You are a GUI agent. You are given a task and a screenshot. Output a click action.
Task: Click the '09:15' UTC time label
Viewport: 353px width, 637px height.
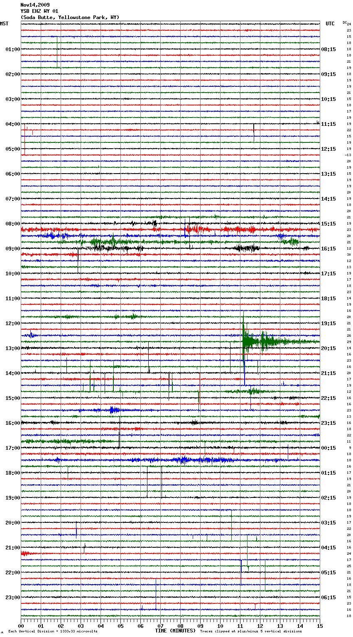pos(328,74)
